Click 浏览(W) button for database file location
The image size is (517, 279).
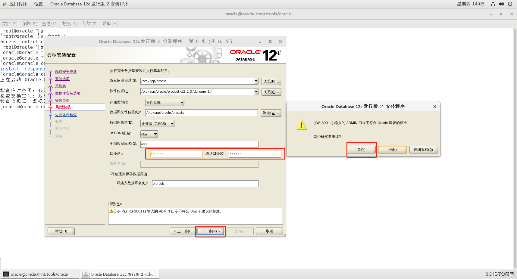271,113
